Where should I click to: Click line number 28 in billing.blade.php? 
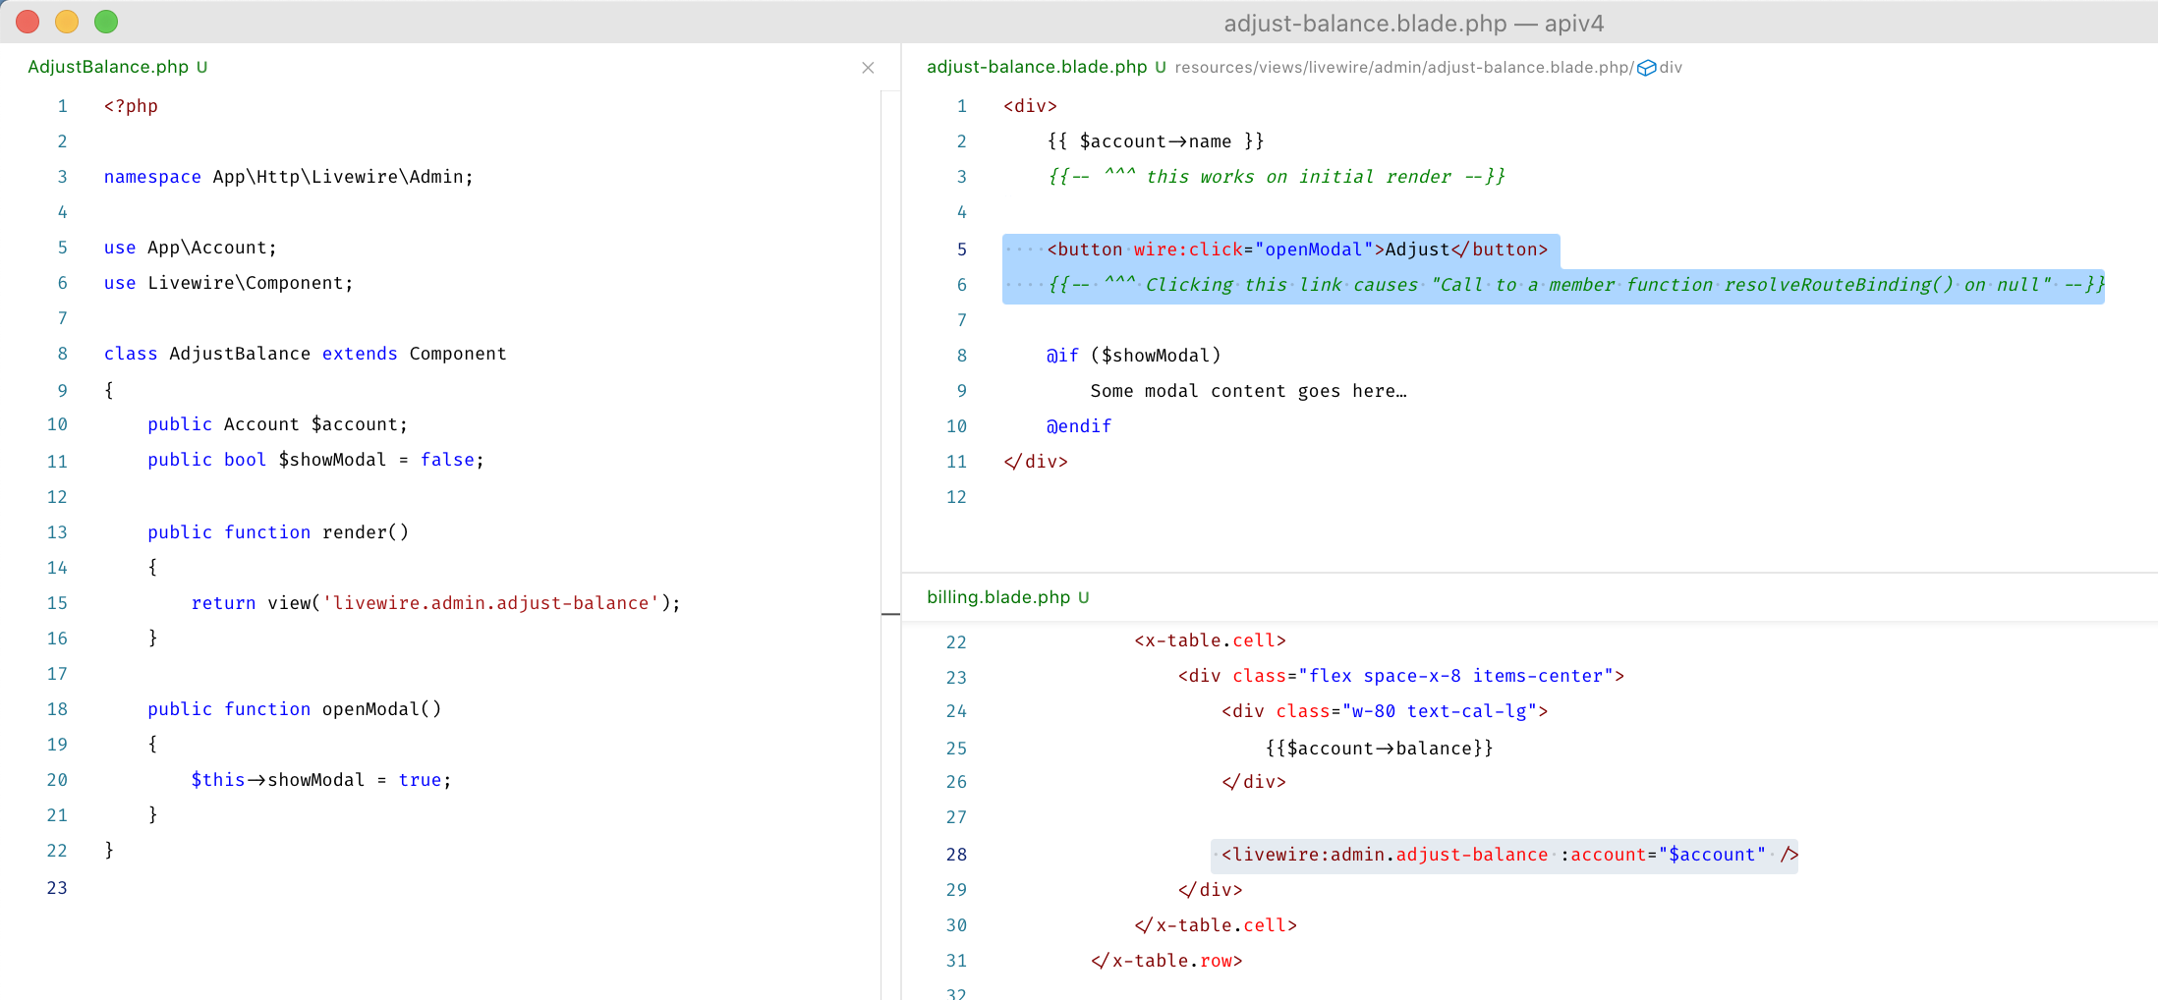[x=956, y=855]
